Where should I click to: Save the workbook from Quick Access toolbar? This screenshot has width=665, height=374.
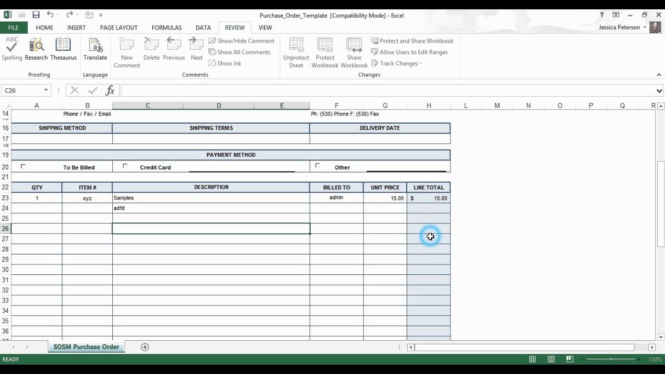coord(36,15)
